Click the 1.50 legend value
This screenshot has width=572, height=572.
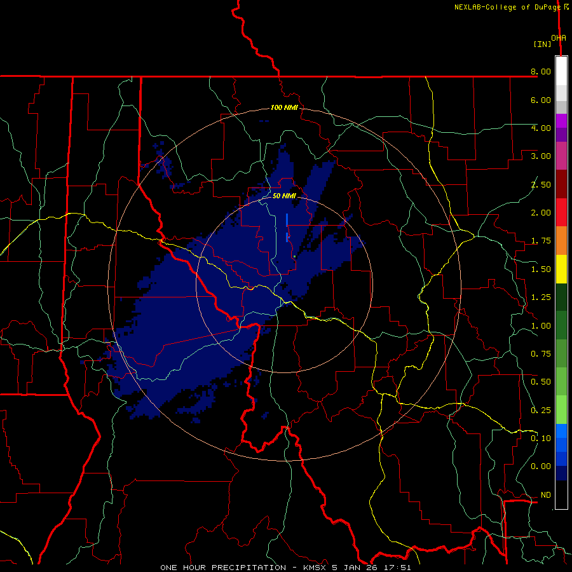pos(541,269)
